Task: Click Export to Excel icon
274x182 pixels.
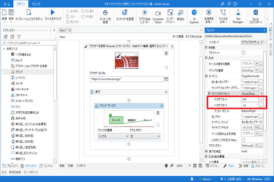Action: (256, 13)
